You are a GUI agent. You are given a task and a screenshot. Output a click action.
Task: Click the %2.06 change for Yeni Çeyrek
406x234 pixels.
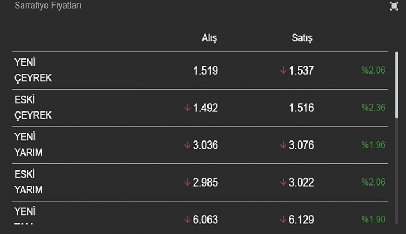(373, 71)
